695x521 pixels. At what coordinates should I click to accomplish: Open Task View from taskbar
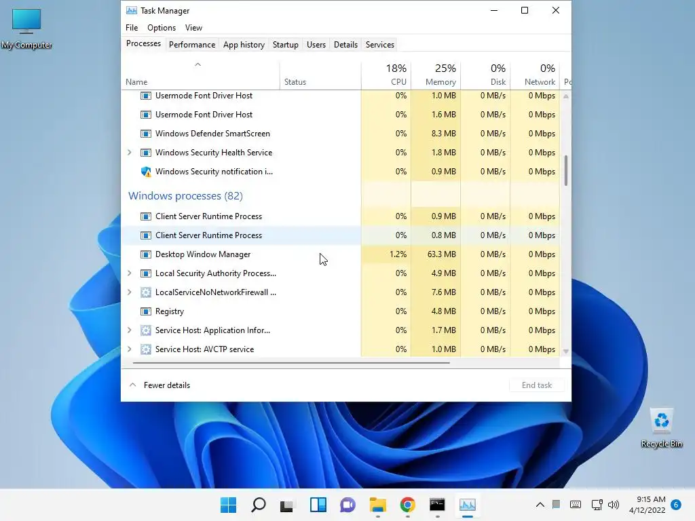coord(286,505)
